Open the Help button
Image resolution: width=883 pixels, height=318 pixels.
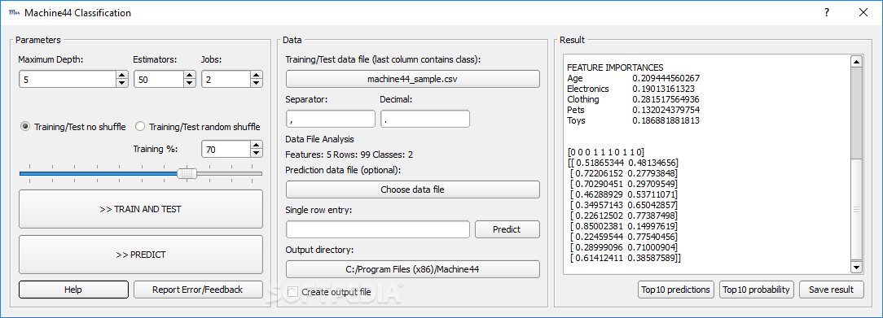(73, 290)
